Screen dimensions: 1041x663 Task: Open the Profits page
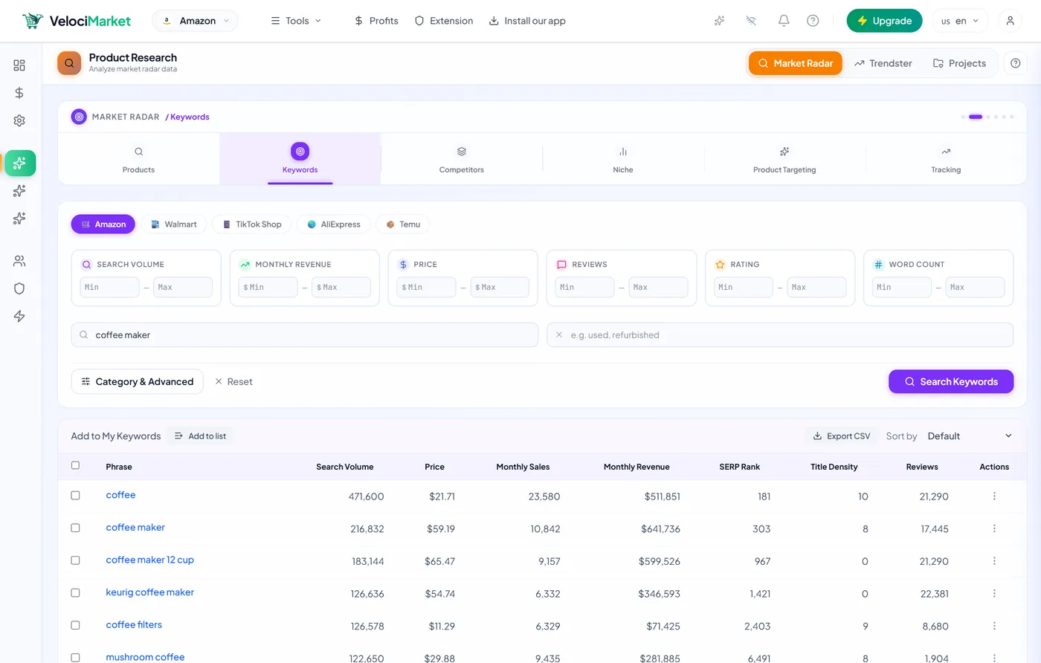[376, 21]
